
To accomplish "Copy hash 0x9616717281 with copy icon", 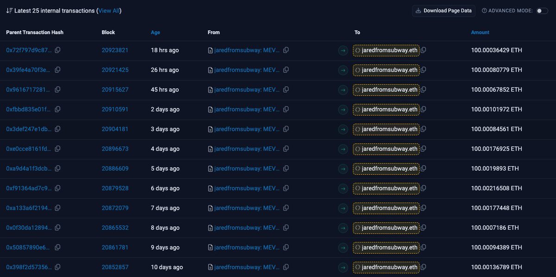I will coord(57,90).
